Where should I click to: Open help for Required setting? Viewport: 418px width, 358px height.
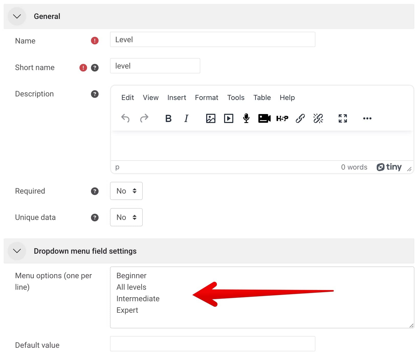coord(95,191)
